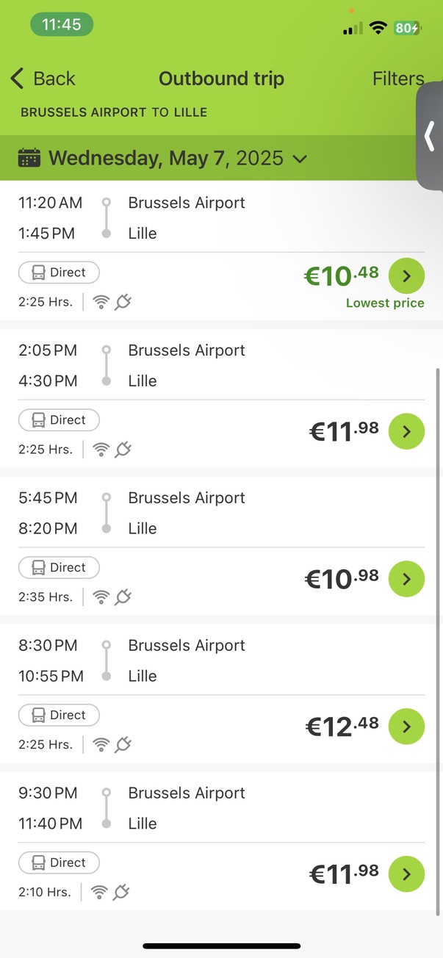The image size is (443, 958).
Task: Tap the chevron next to the date
Action: 300,159
